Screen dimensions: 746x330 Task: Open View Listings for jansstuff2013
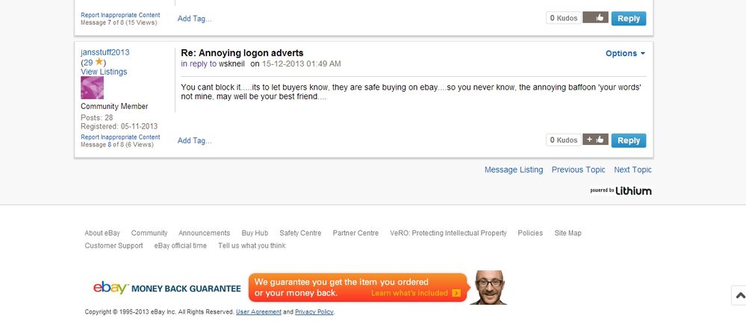104,72
